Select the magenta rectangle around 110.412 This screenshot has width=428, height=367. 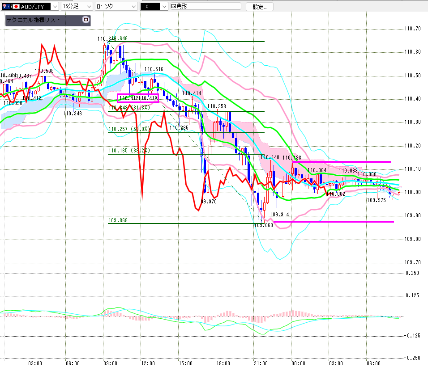pos(138,98)
